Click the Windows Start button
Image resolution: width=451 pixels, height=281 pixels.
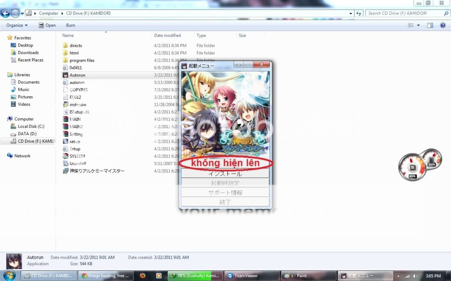[x=9, y=275]
